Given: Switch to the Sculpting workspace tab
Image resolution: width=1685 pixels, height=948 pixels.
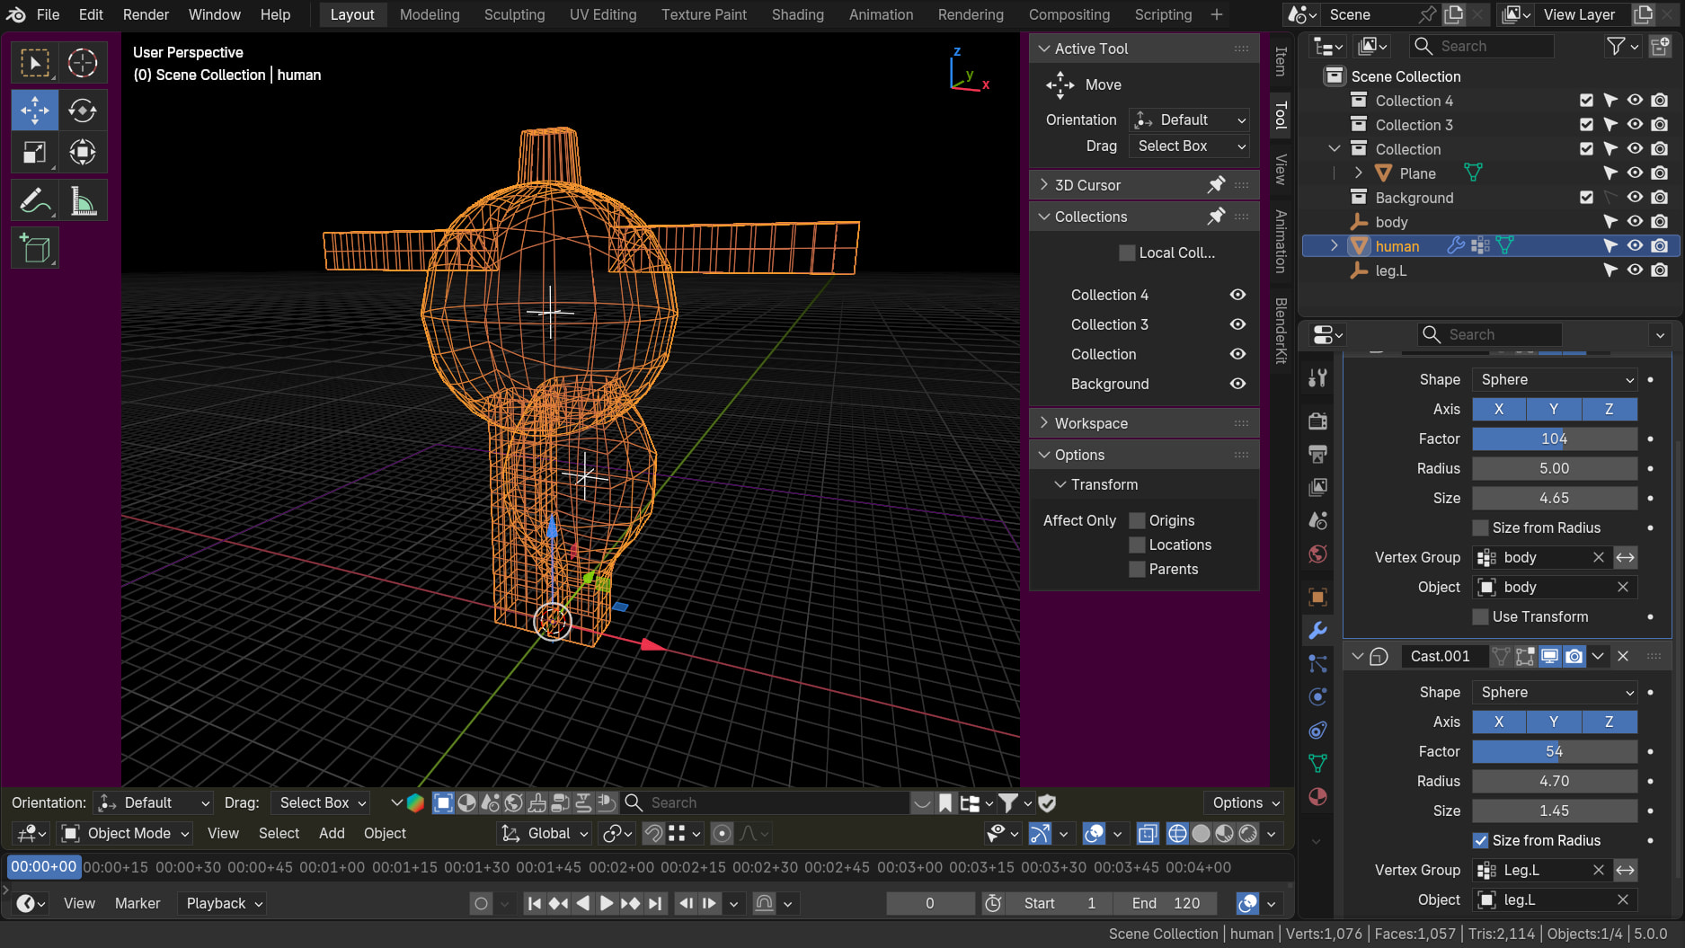Looking at the screenshot, I should pyautogui.click(x=514, y=14).
